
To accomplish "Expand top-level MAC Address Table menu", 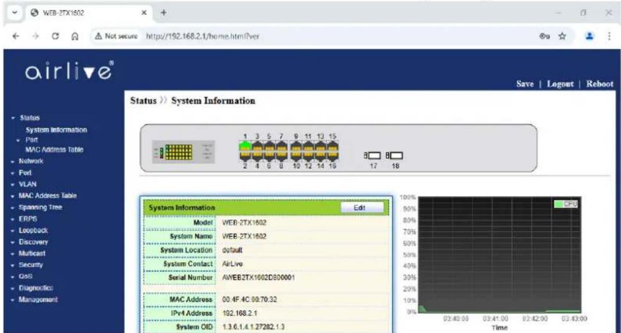I will pyautogui.click(x=48, y=196).
